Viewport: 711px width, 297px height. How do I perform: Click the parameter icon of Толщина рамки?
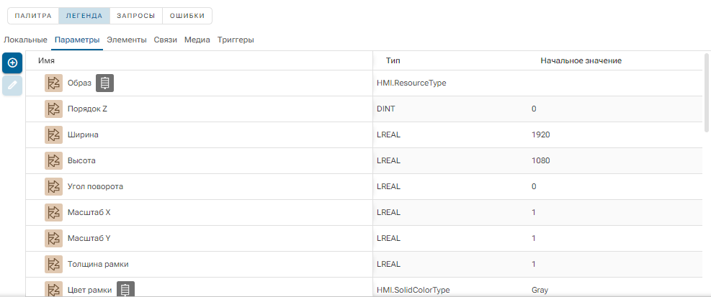(53, 264)
